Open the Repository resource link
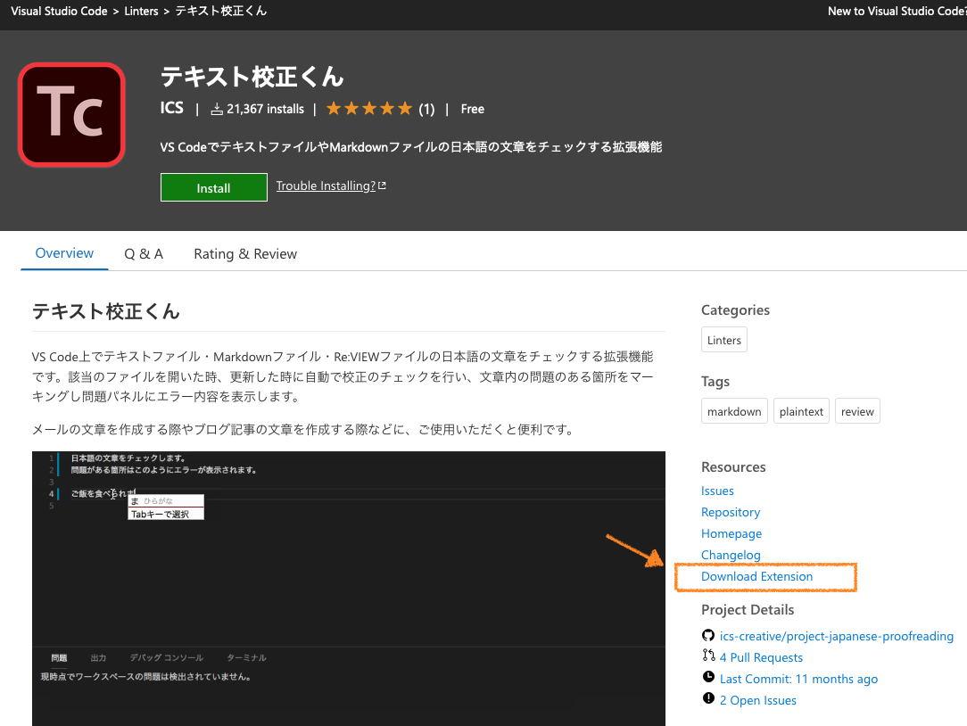Screen dimensions: 967x726 (731, 512)
